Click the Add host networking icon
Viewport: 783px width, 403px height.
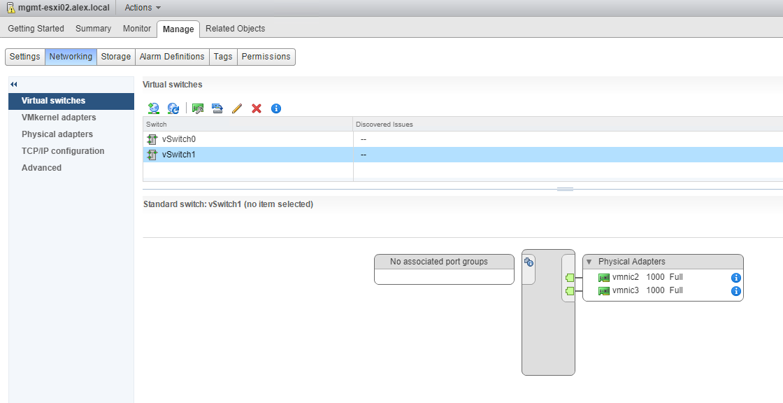154,108
